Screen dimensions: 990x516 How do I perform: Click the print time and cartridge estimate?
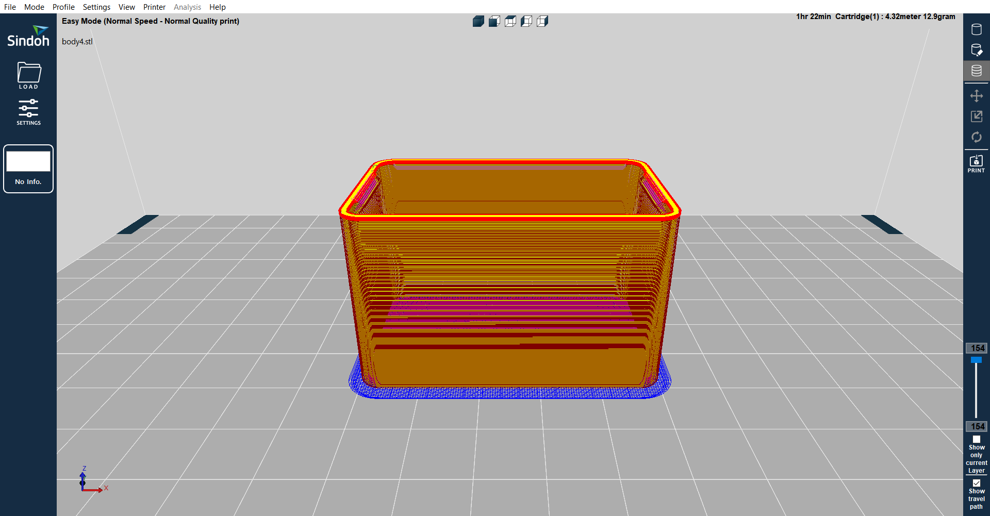876,16
